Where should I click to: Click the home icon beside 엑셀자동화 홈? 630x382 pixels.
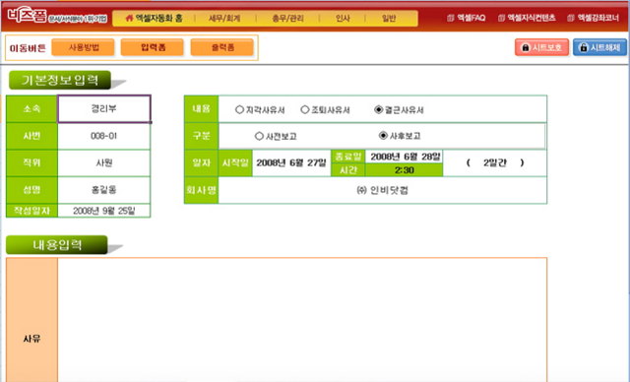click(x=129, y=18)
